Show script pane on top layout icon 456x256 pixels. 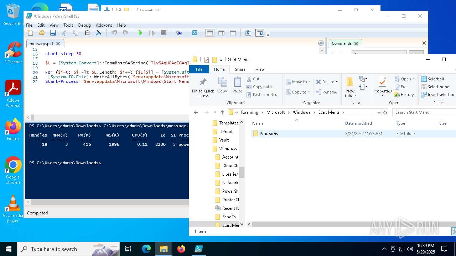[210, 33]
